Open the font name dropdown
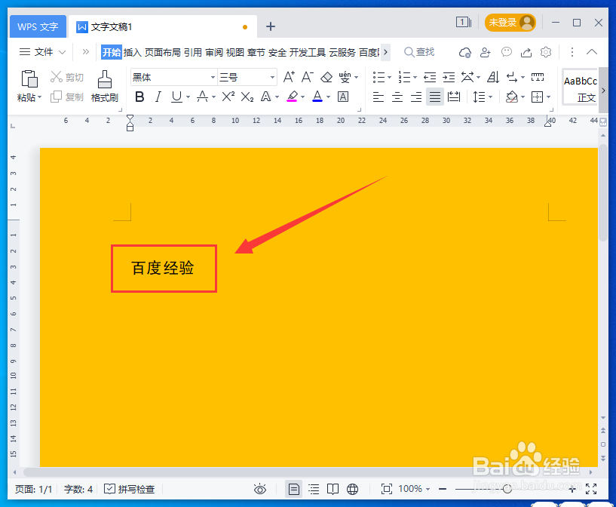The width and height of the screenshot is (616, 507). pos(213,78)
